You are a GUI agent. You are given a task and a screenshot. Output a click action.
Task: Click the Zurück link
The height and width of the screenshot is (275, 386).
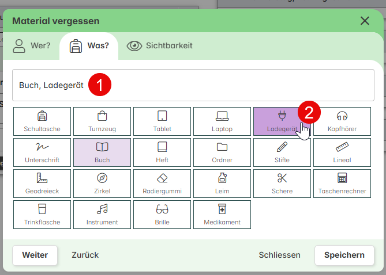click(x=85, y=255)
